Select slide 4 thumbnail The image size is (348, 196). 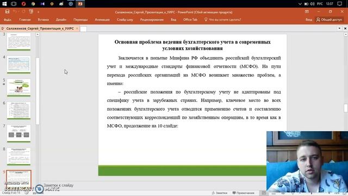(x=18, y=64)
